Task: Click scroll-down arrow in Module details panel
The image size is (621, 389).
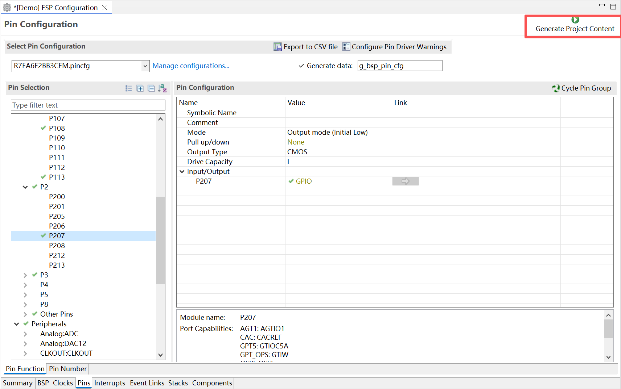Action: tap(608, 357)
